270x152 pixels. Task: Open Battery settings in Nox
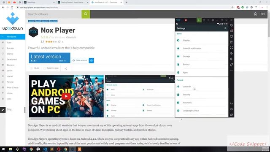click(202, 65)
